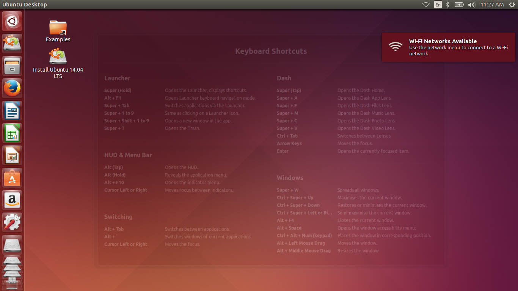Open System Settings wrench-and-gear icon
Viewport: 518px width, 291px height.
(x=12, y=222)
